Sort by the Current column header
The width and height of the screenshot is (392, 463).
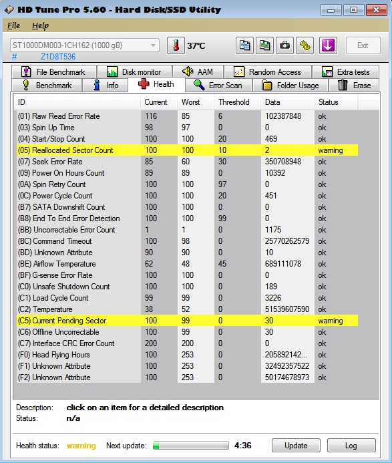(x=159, y=102)
